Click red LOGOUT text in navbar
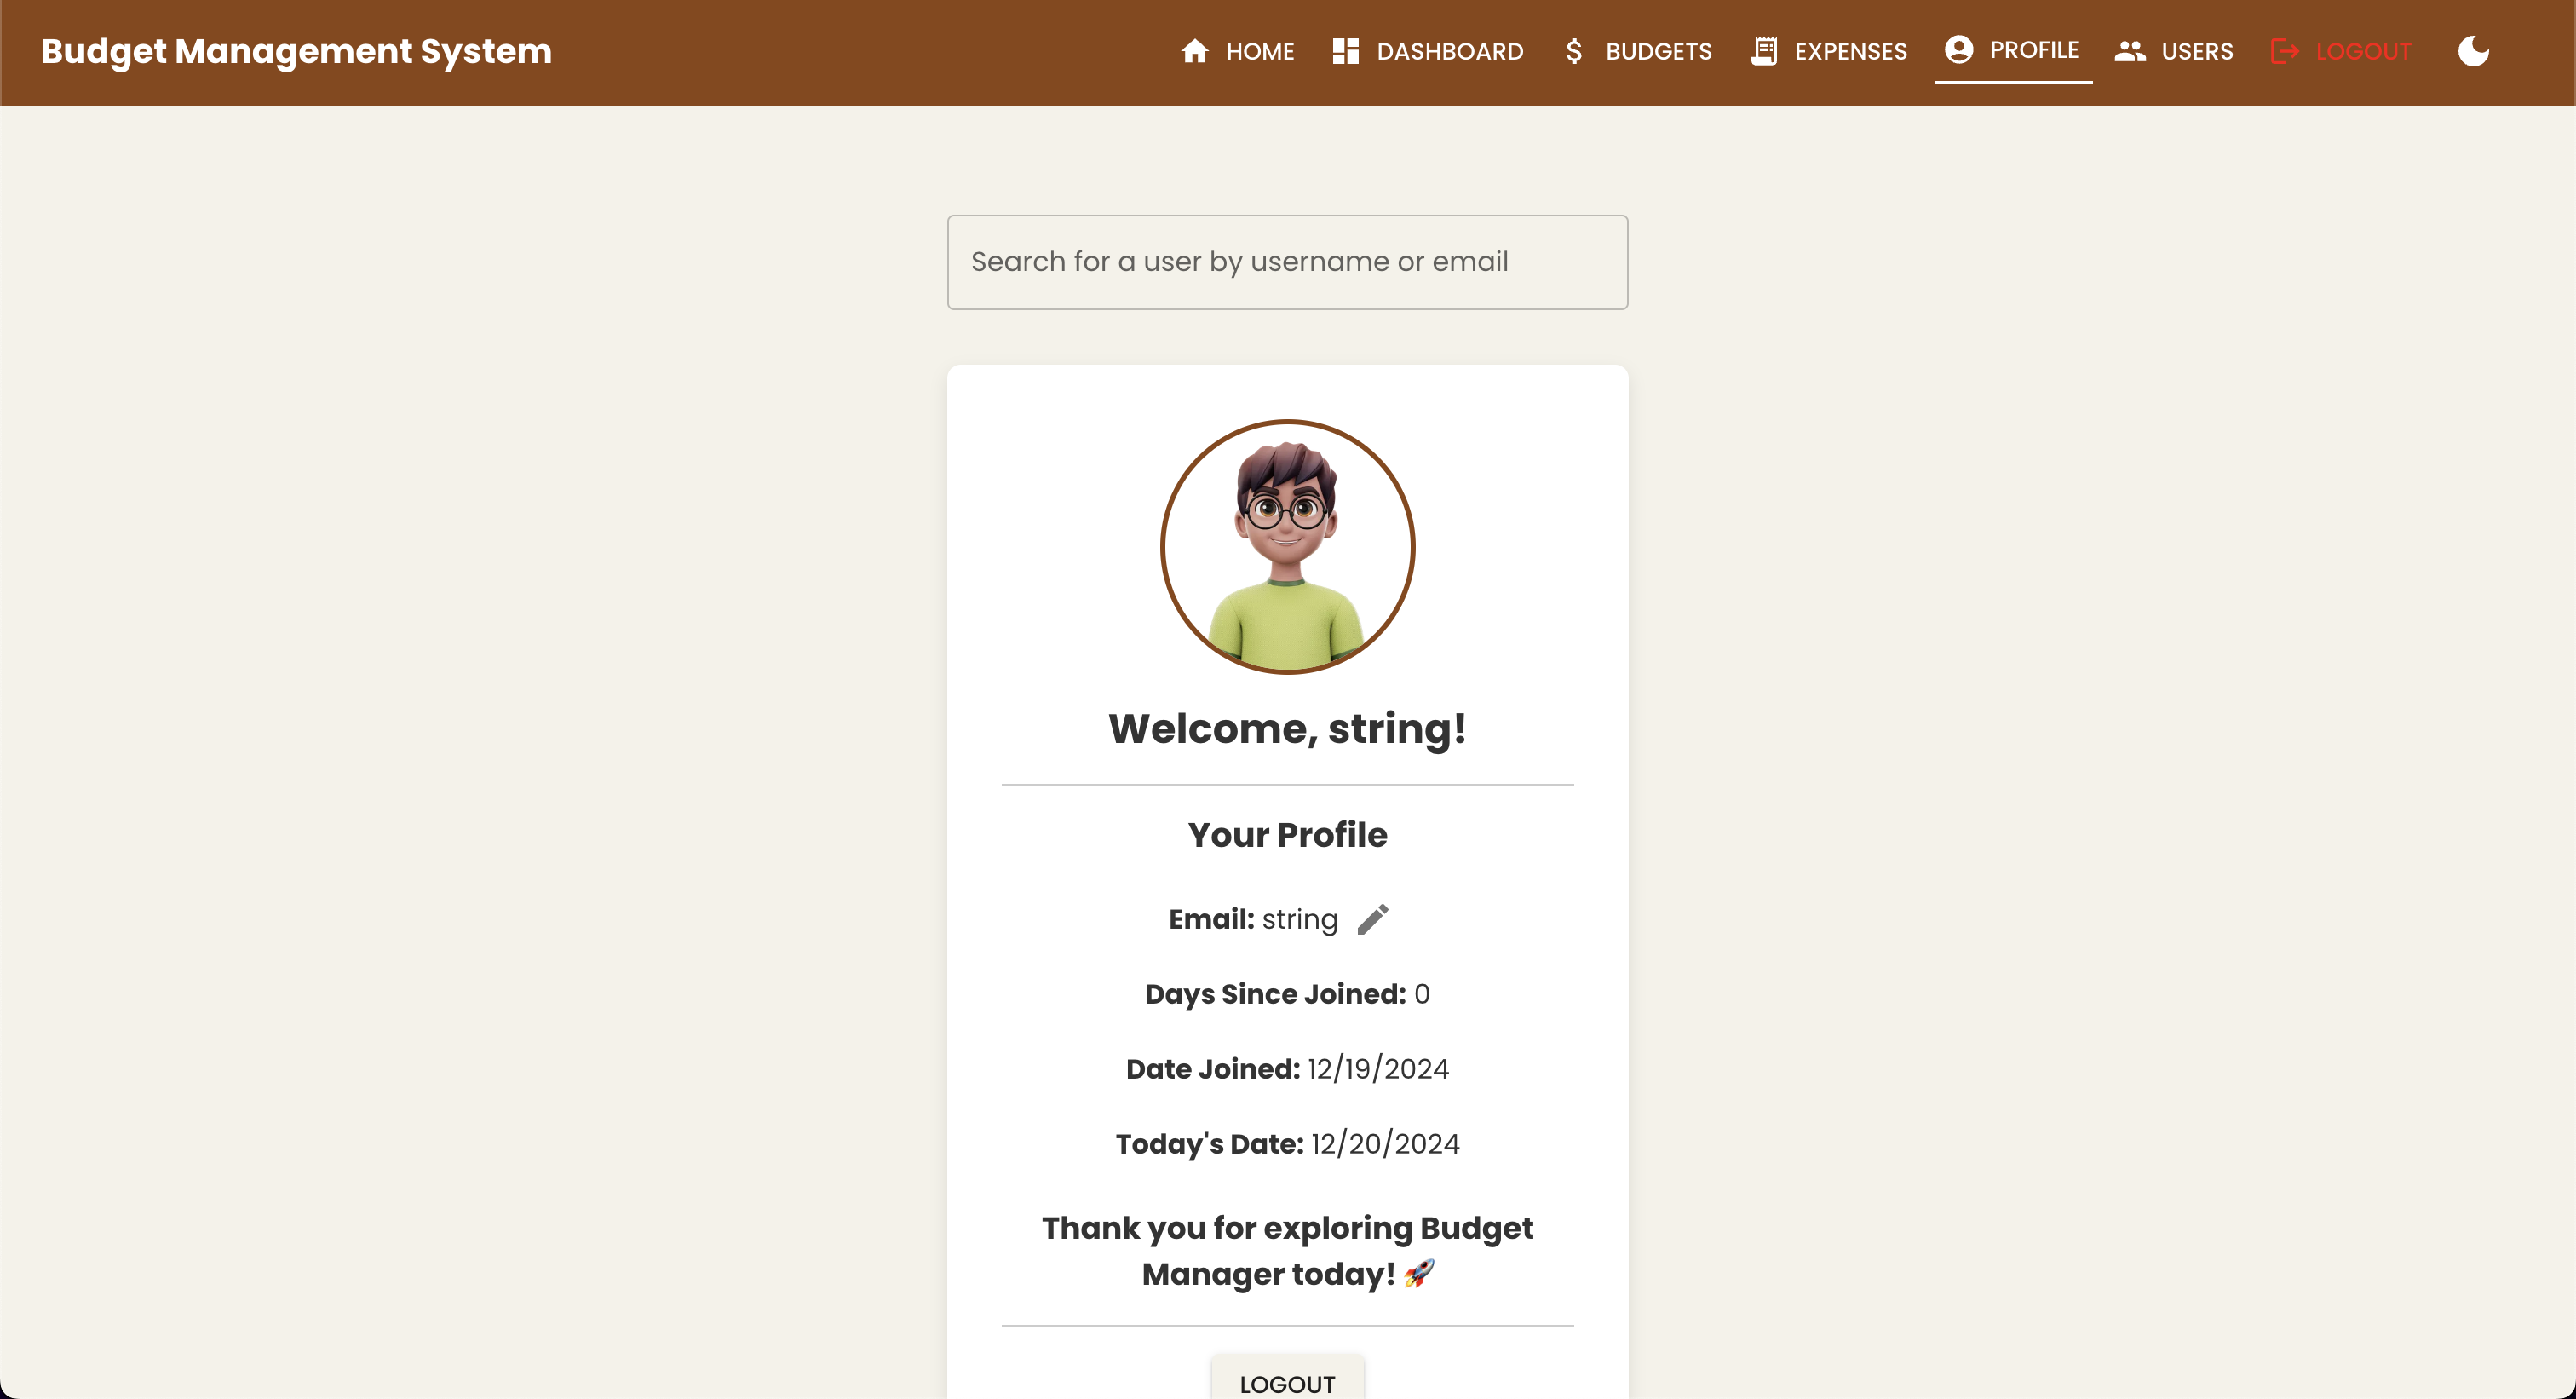 tap(2363, 51)
